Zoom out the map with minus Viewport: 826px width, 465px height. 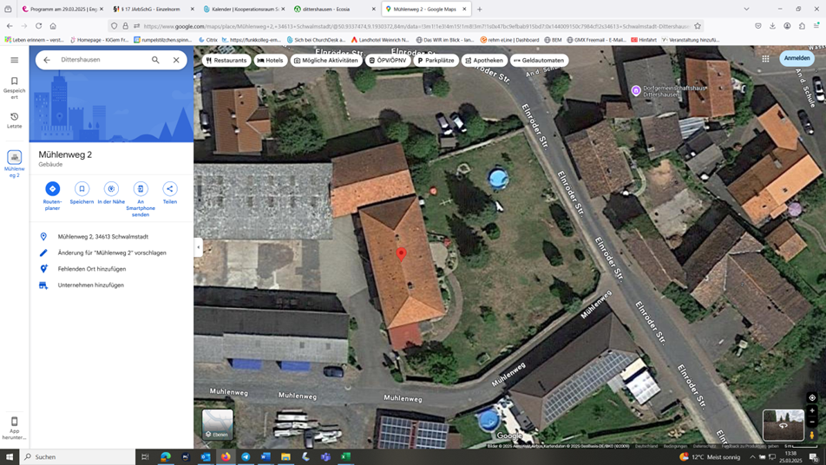(812, 422)
